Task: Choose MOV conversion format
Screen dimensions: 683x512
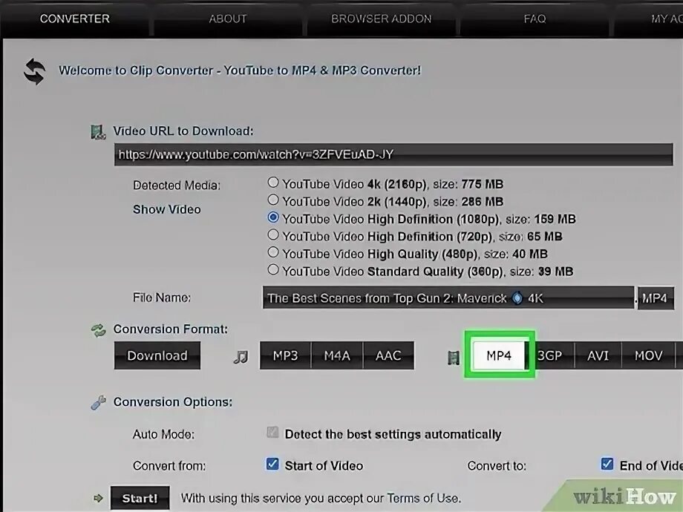Action: click(649, 355)
